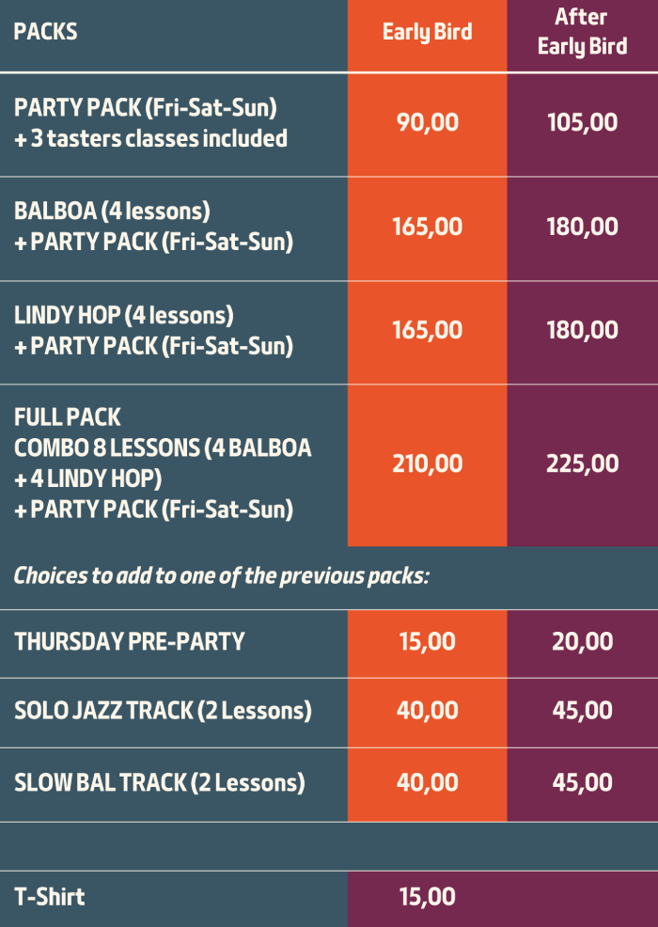
Task: Click the Full Pack 210,00 price
Action: click(x=427, y=463)
